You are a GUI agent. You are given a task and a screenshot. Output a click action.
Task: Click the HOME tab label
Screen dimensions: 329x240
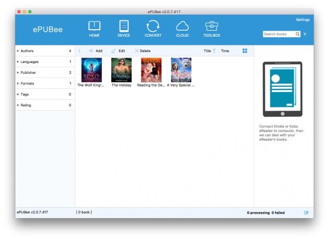point(94,36)
